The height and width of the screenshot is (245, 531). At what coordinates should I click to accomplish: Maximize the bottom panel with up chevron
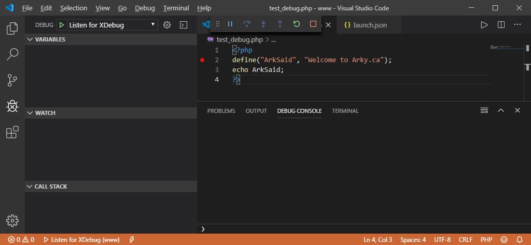tap(501, 110)
